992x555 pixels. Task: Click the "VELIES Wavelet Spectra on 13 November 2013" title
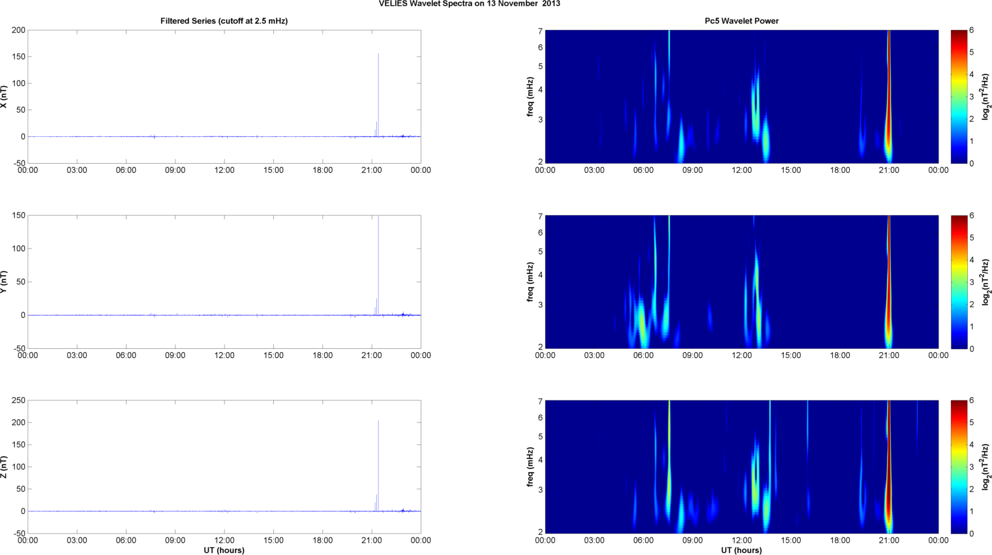(469, 4)
